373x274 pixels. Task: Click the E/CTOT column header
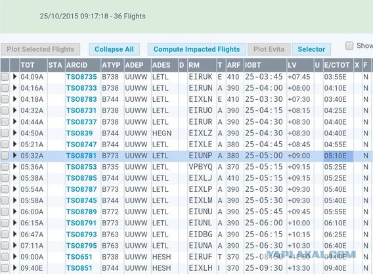click(x=338, y=65)
